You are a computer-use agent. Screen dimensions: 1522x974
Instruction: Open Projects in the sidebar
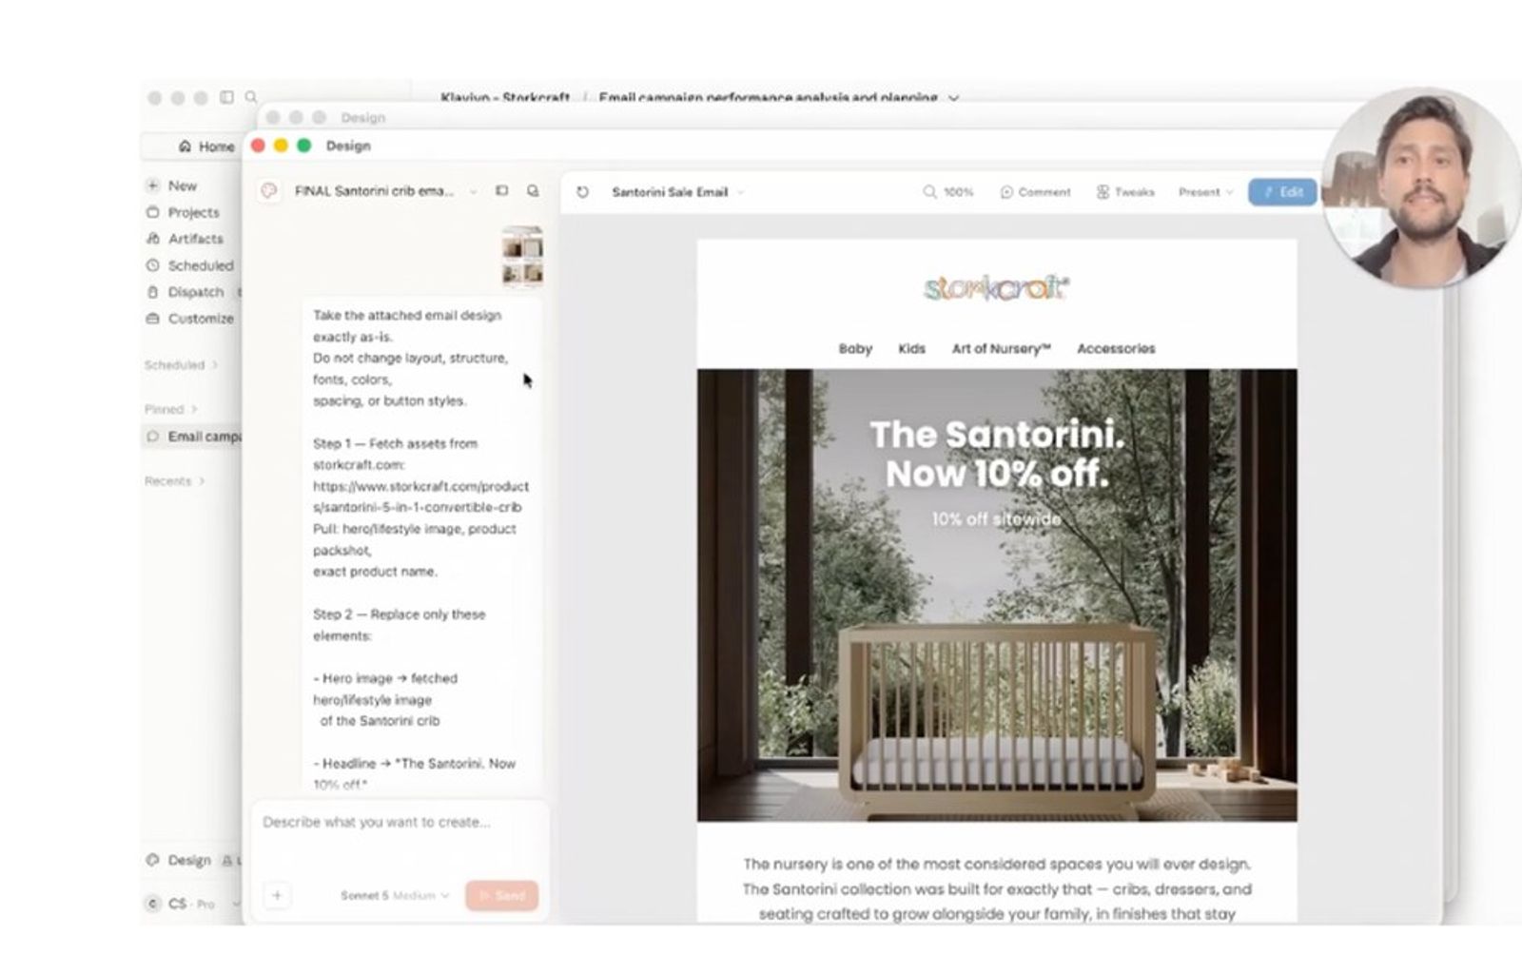[x=183, y=212]
